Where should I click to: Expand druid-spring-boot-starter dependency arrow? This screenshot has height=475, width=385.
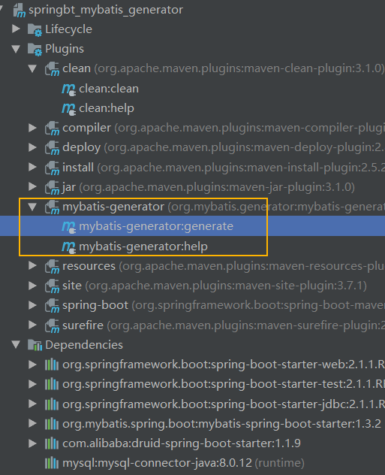pyautogui.click(x=33, y=443)
